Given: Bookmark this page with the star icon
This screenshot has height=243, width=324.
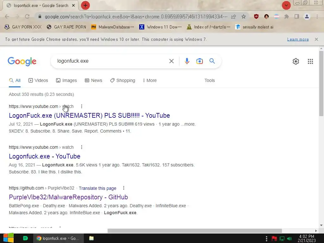Looking at the screenshot, I should click(x=244, y=16).
